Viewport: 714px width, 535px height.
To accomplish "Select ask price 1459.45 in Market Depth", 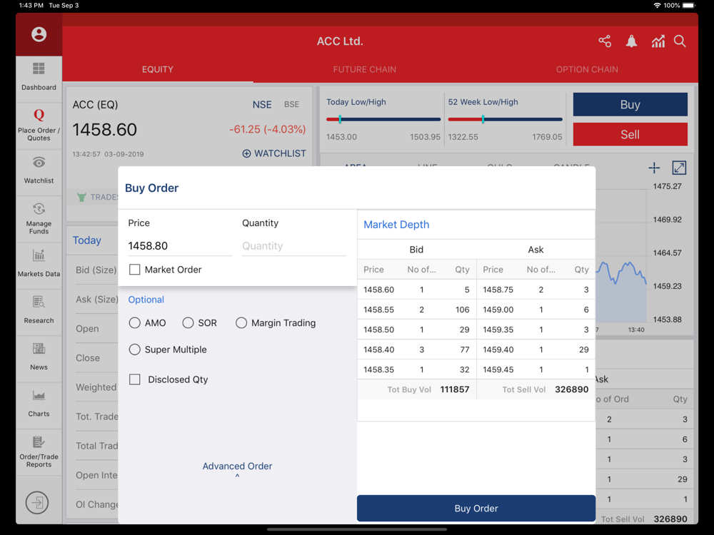I will [x=498, y=370].
